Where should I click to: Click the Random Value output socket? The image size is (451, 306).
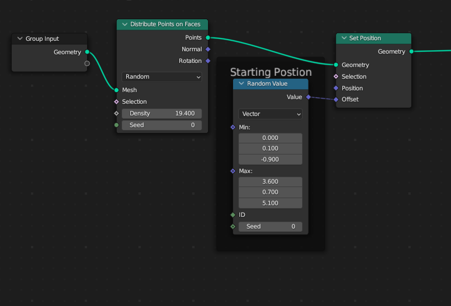click(308, 97)
